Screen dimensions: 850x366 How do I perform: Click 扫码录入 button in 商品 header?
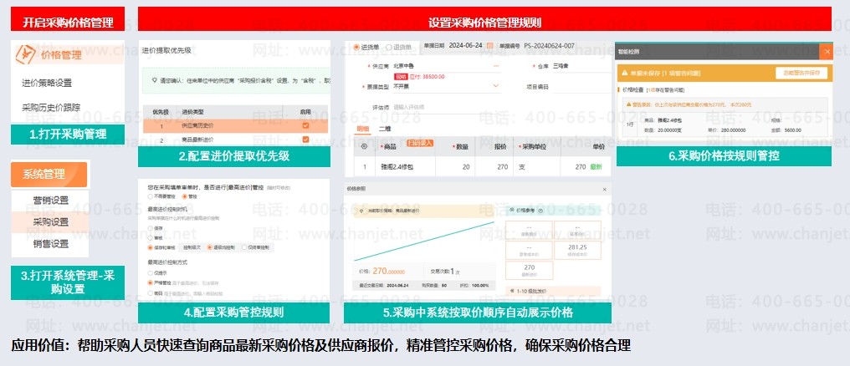420,143
